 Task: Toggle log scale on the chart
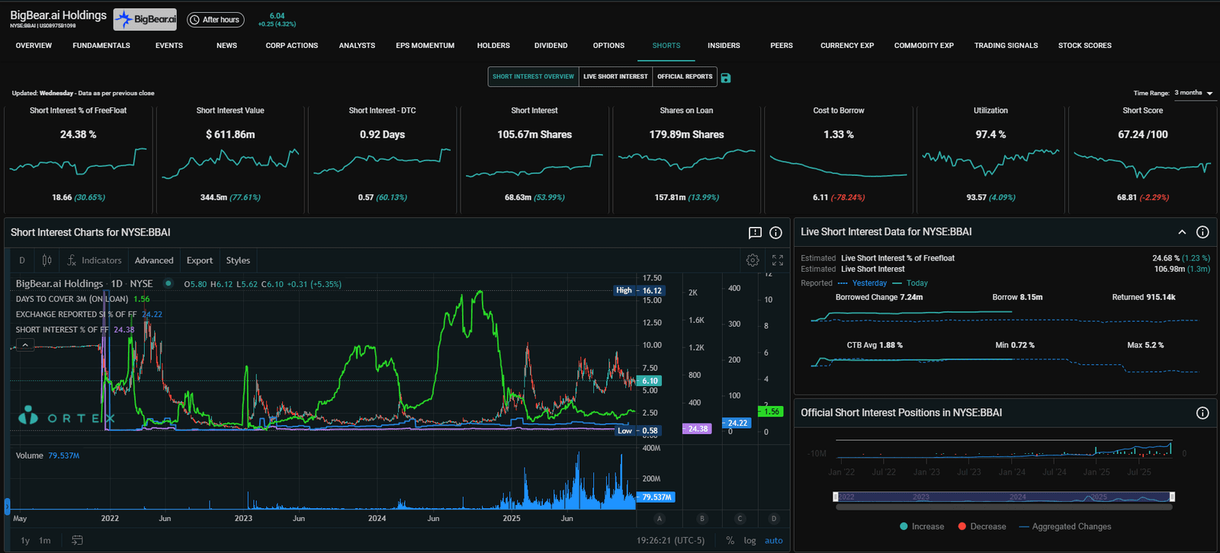point(750,541)
